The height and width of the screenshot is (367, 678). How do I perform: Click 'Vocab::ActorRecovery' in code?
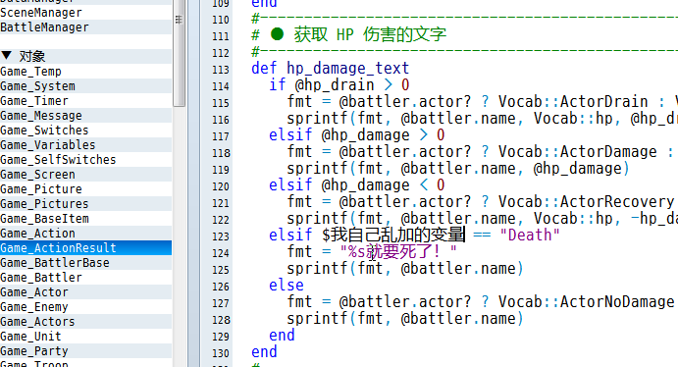(x=586, y=202)
